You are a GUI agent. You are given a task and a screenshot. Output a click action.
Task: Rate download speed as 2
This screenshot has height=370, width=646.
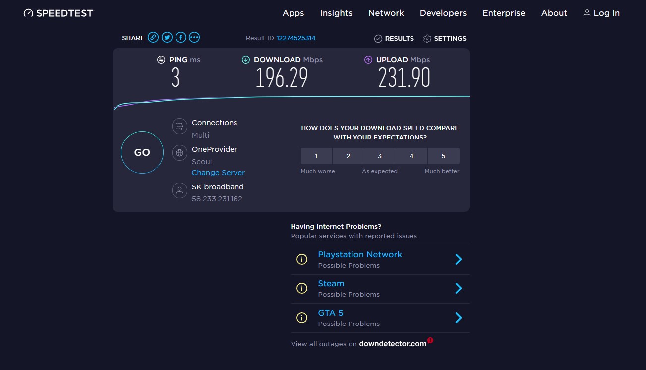tap(348, 156)
